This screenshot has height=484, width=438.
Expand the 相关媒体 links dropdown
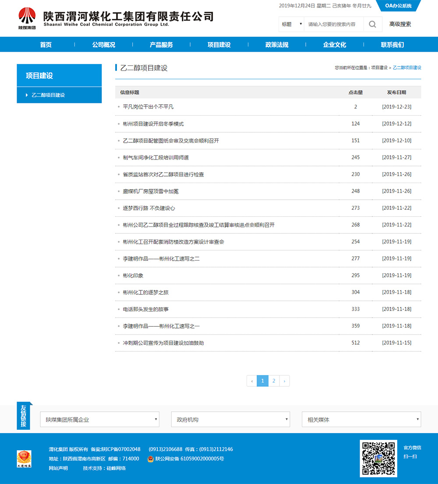361,420
